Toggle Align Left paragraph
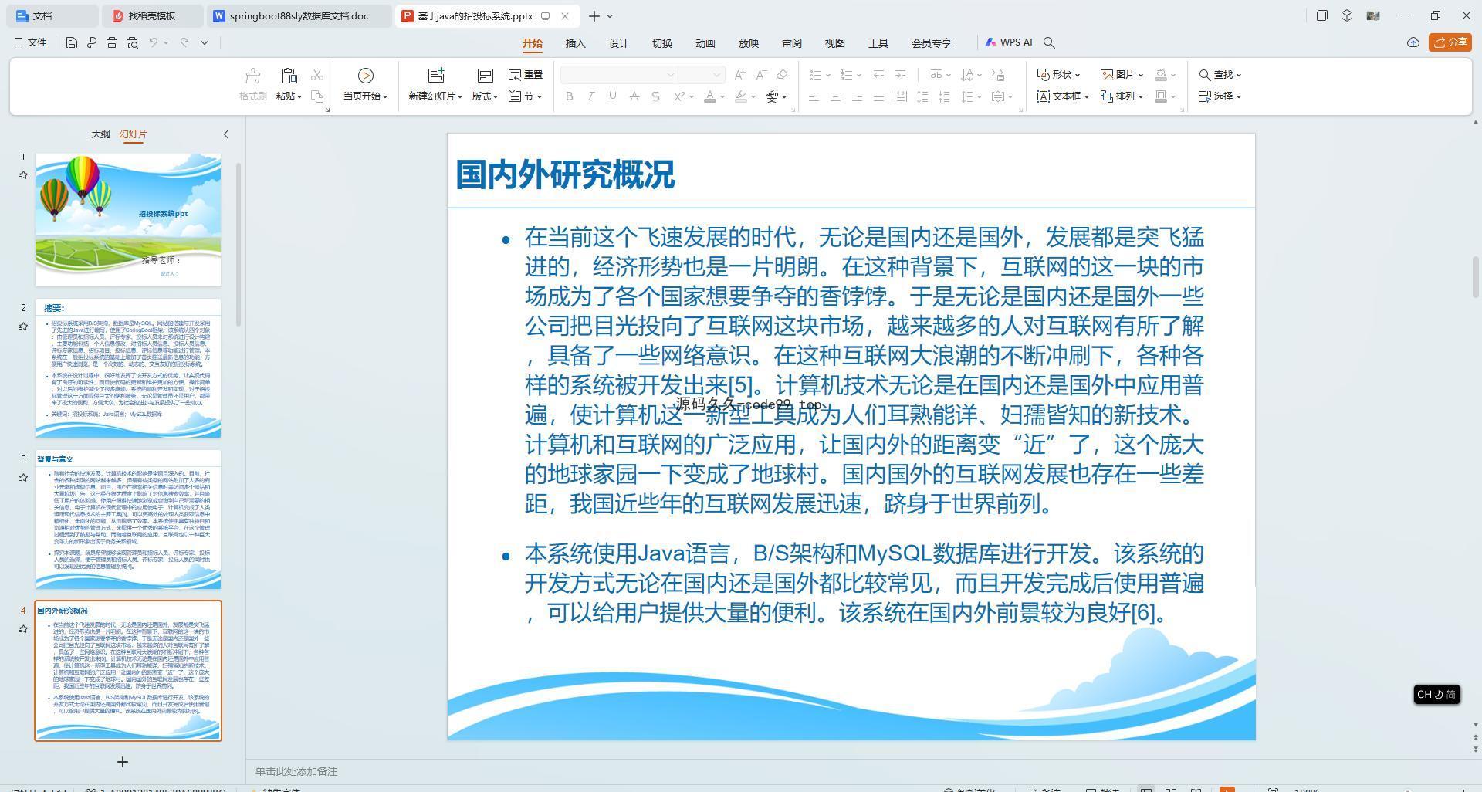Screen dimensions: 1482x792 click(x=814, y=96)
